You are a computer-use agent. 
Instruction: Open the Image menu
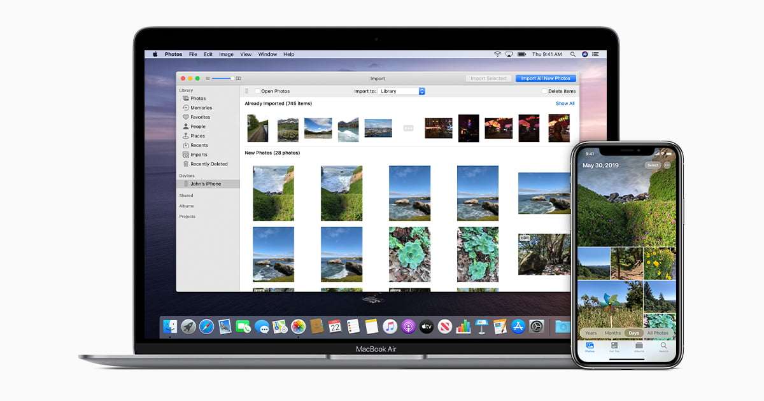coord(226,55)
